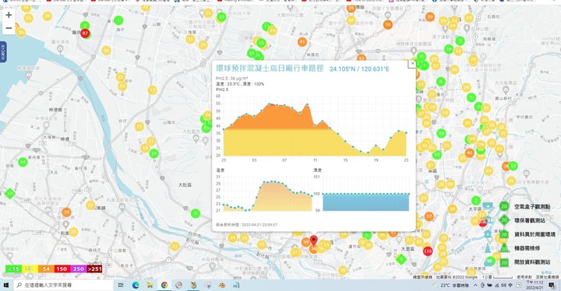
Task: Click the purple 250 scale swatch
Action: point(78,269)
